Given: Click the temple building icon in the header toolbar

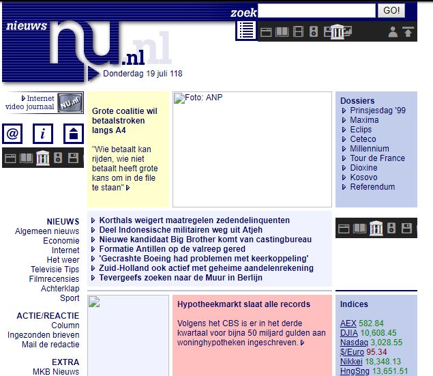Looking at the screenshot, I should 338,32.
